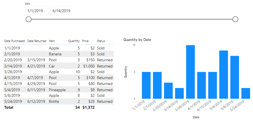Select the 5/4/2019 bar in the chart
This screenshot has width=253, height=120.
(x=224, y=75)
